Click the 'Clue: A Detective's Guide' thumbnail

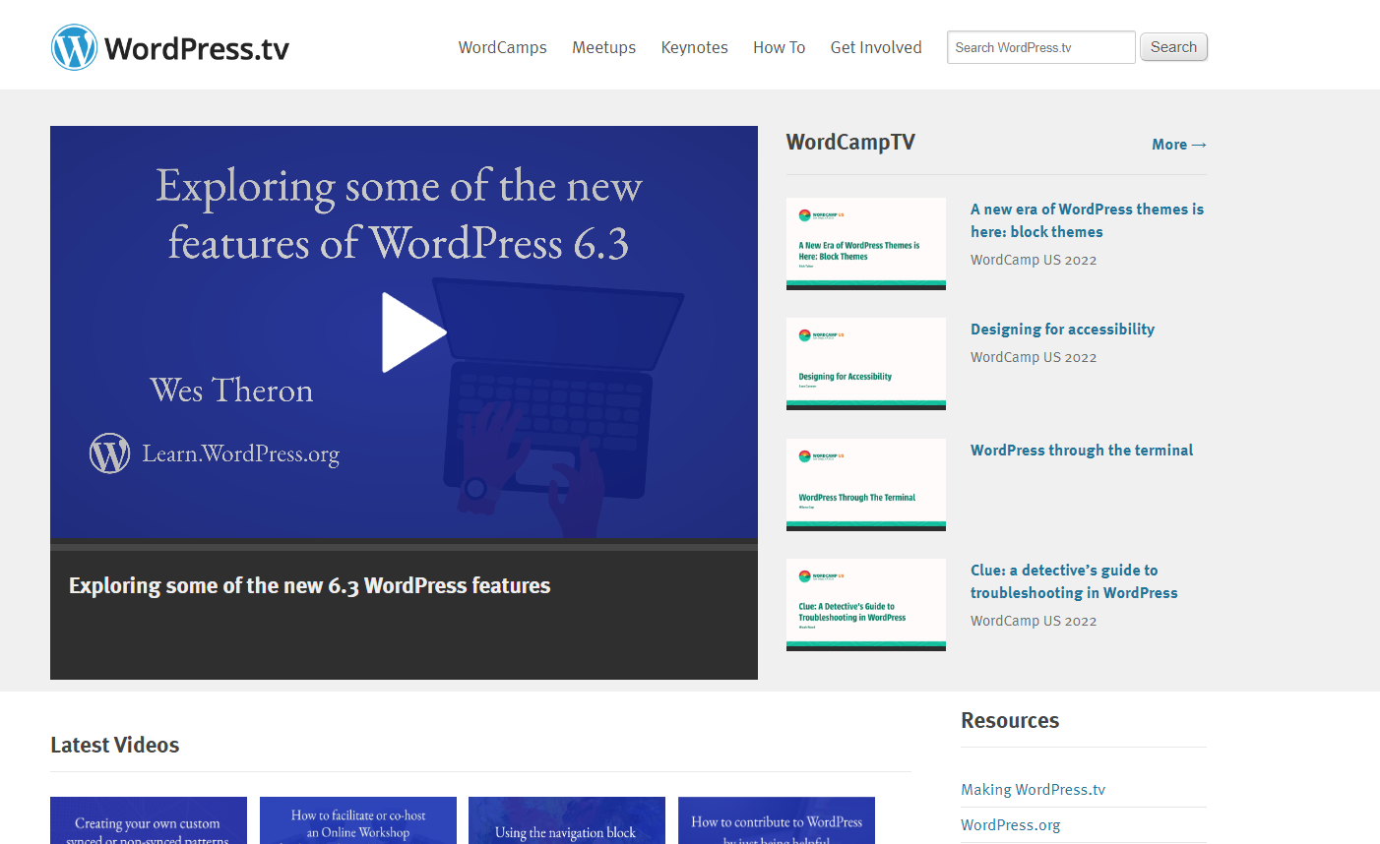(865, 605)
